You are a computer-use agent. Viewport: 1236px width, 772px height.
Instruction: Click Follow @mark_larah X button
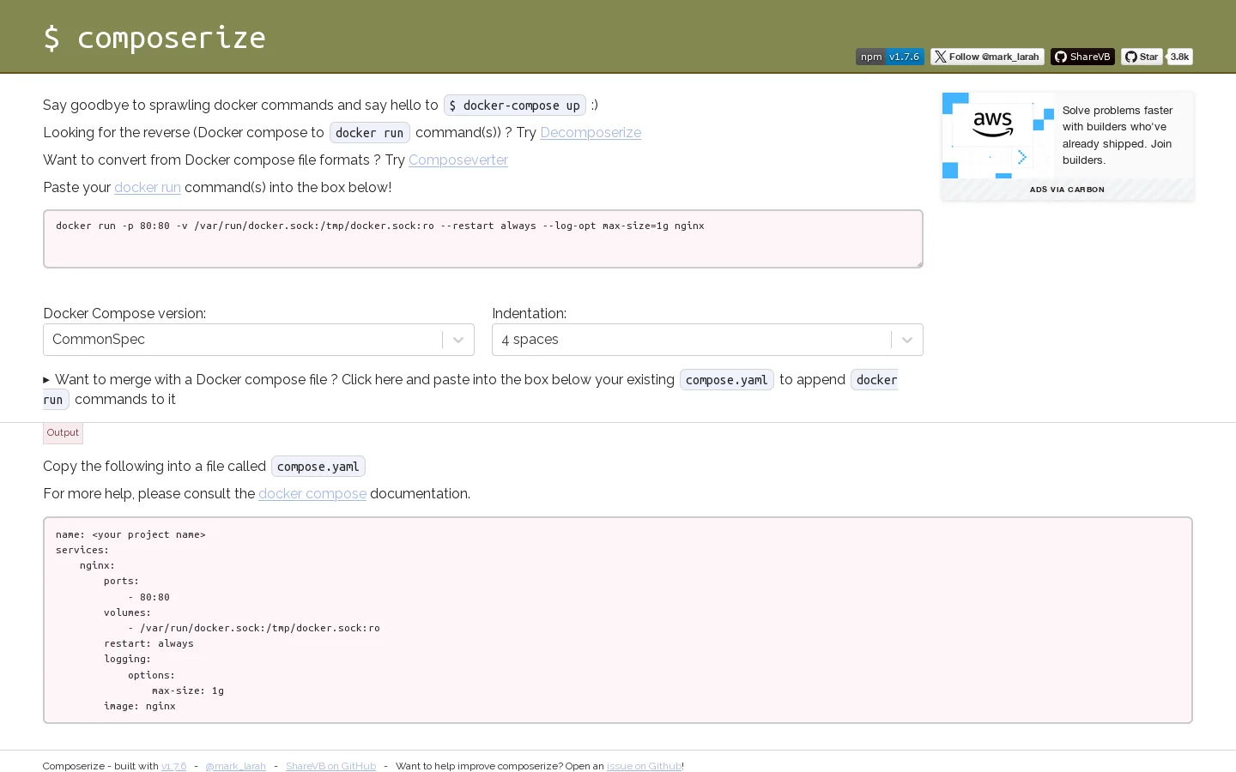pyautogui.click(x=987, y=57)
